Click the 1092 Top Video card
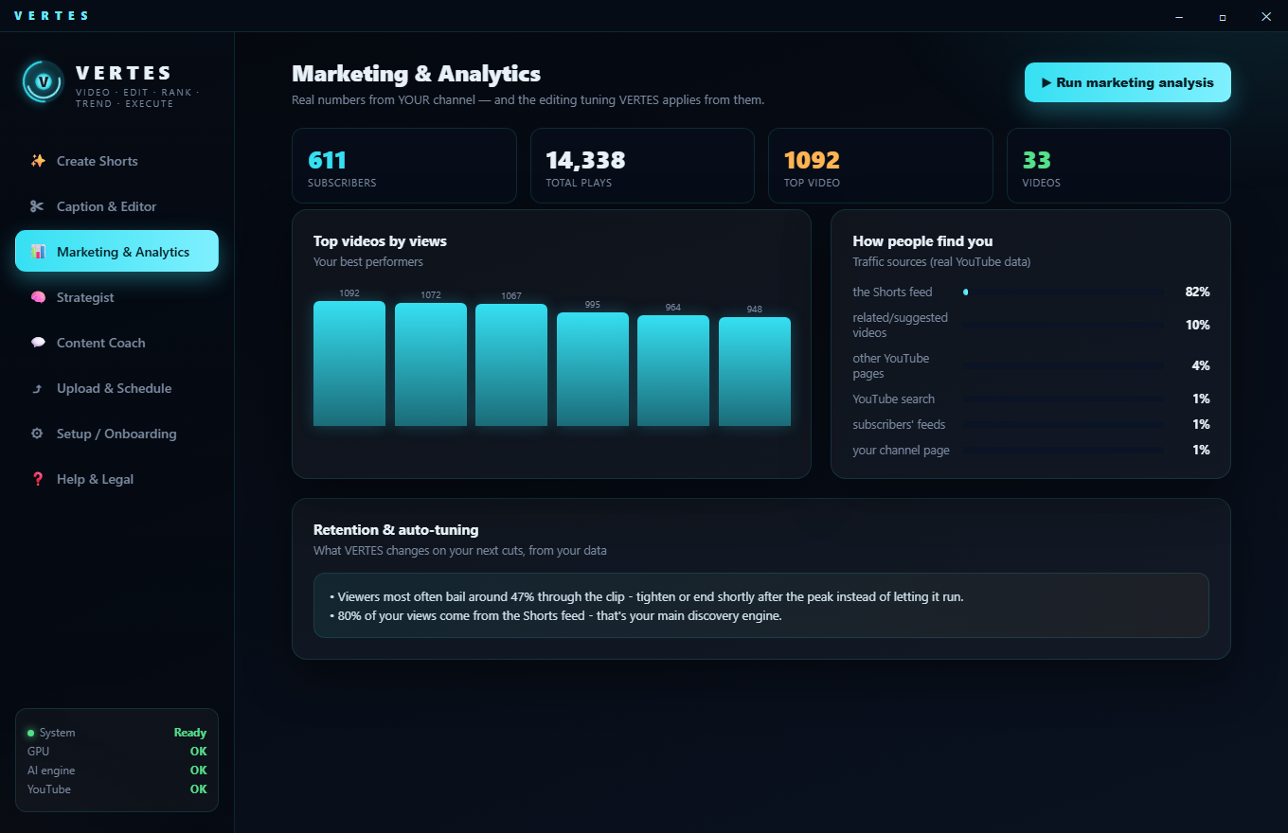1288x833 pixels. coord(880,166)
